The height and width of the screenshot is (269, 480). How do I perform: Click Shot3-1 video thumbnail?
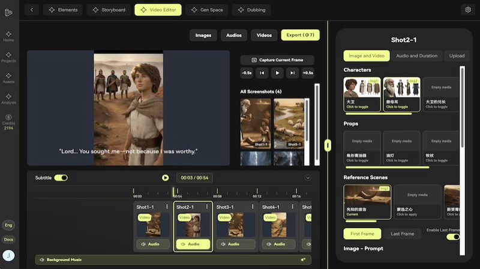(236, 225)
